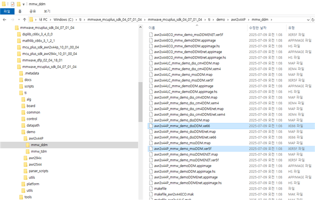315x200 pixels.
Task: Select scripts folder in tree
Action: pyautogui.click(x=29, y=86)
